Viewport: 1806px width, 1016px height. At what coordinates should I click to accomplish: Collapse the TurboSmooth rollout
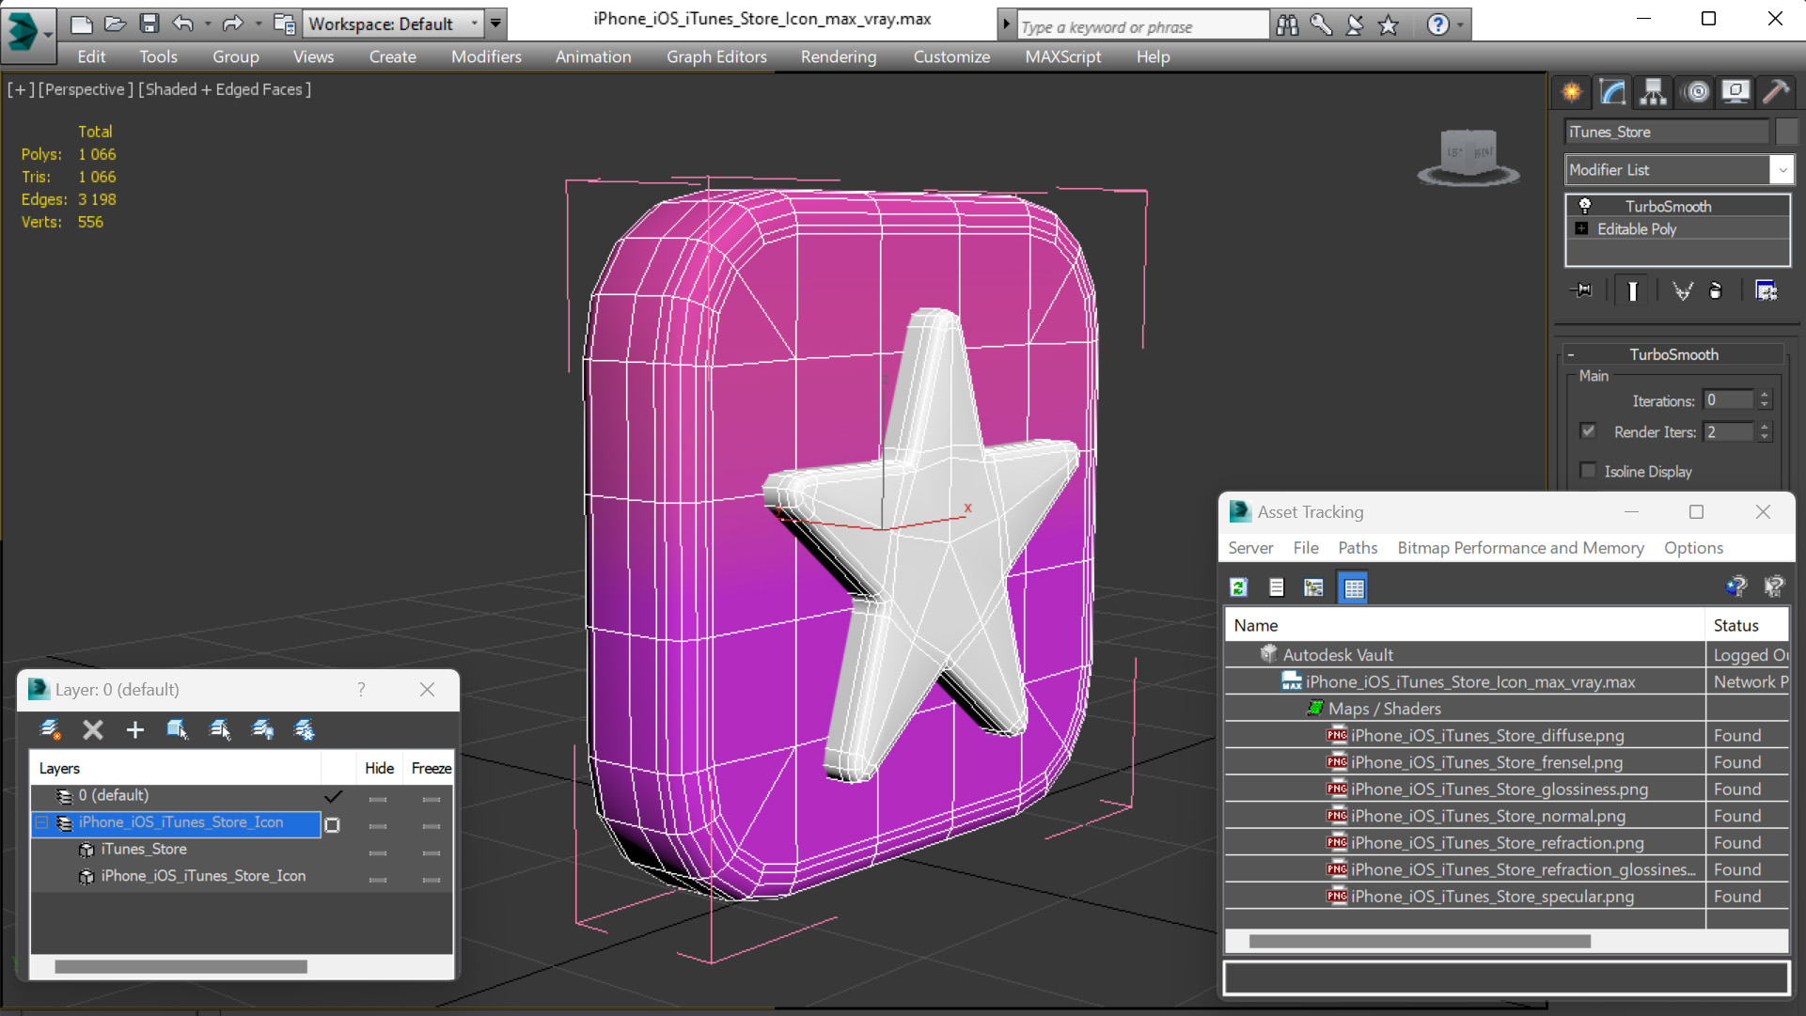[x=1571, y=354]
